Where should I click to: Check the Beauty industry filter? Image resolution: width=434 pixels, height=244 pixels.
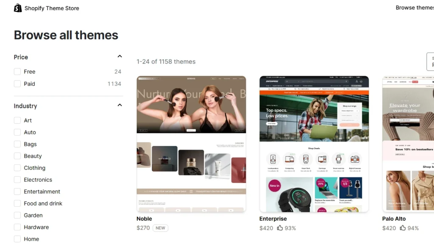[17, 156]
